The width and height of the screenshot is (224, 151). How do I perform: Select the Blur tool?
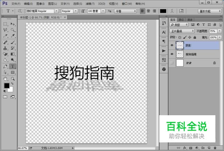5,60
